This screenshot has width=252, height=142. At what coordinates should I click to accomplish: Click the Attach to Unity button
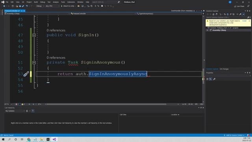tap(68, 6)
